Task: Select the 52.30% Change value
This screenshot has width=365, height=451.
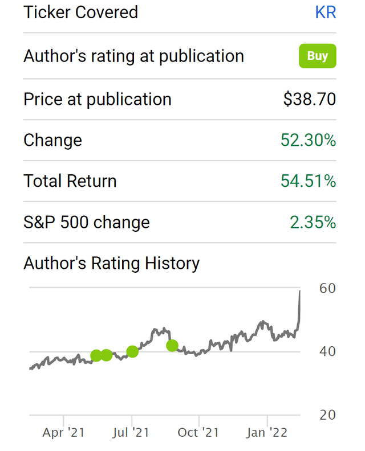Action: (308, 140)
